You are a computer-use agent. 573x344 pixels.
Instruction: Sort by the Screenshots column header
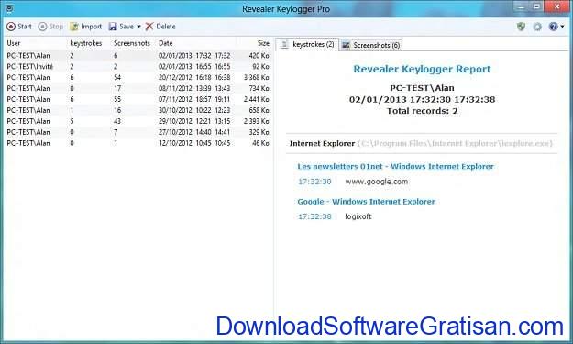(x=131, y=43)
